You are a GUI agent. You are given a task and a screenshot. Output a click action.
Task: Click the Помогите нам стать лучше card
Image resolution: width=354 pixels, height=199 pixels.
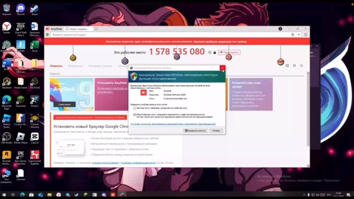click(251, 95)
